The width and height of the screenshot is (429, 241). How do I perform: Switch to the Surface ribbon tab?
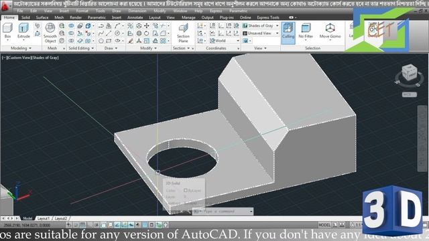42,17
